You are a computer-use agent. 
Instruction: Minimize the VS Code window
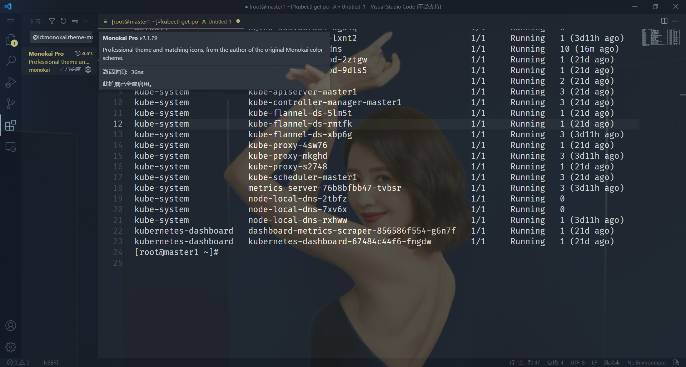[635, 6]
